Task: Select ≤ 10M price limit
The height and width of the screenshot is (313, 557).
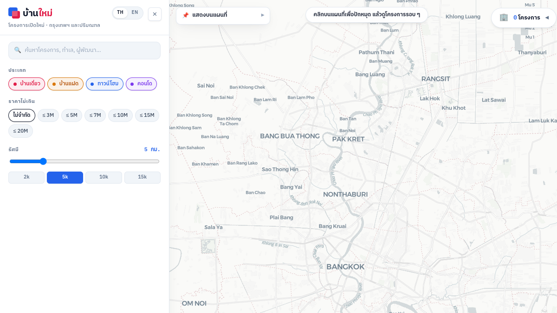Action: coord(120,115)
